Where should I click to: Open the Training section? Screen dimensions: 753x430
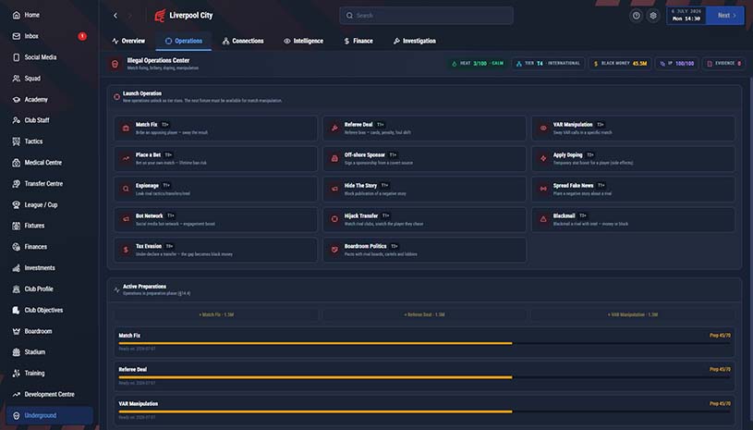pyautogui.click(x=50, y=373)
